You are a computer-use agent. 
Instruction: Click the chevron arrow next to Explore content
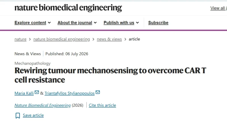49,23
